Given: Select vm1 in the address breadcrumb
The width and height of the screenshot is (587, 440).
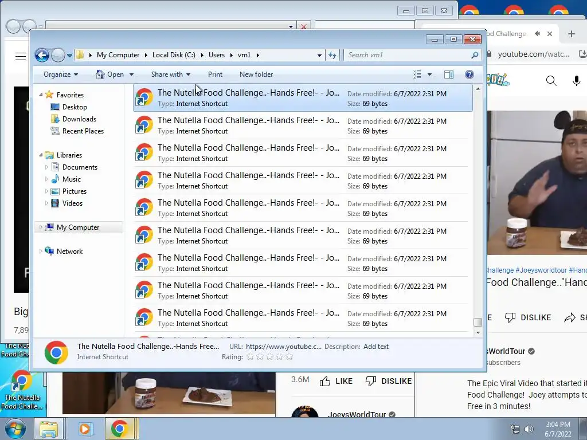Looking at the screenshot, I should [x=244, y=55].
